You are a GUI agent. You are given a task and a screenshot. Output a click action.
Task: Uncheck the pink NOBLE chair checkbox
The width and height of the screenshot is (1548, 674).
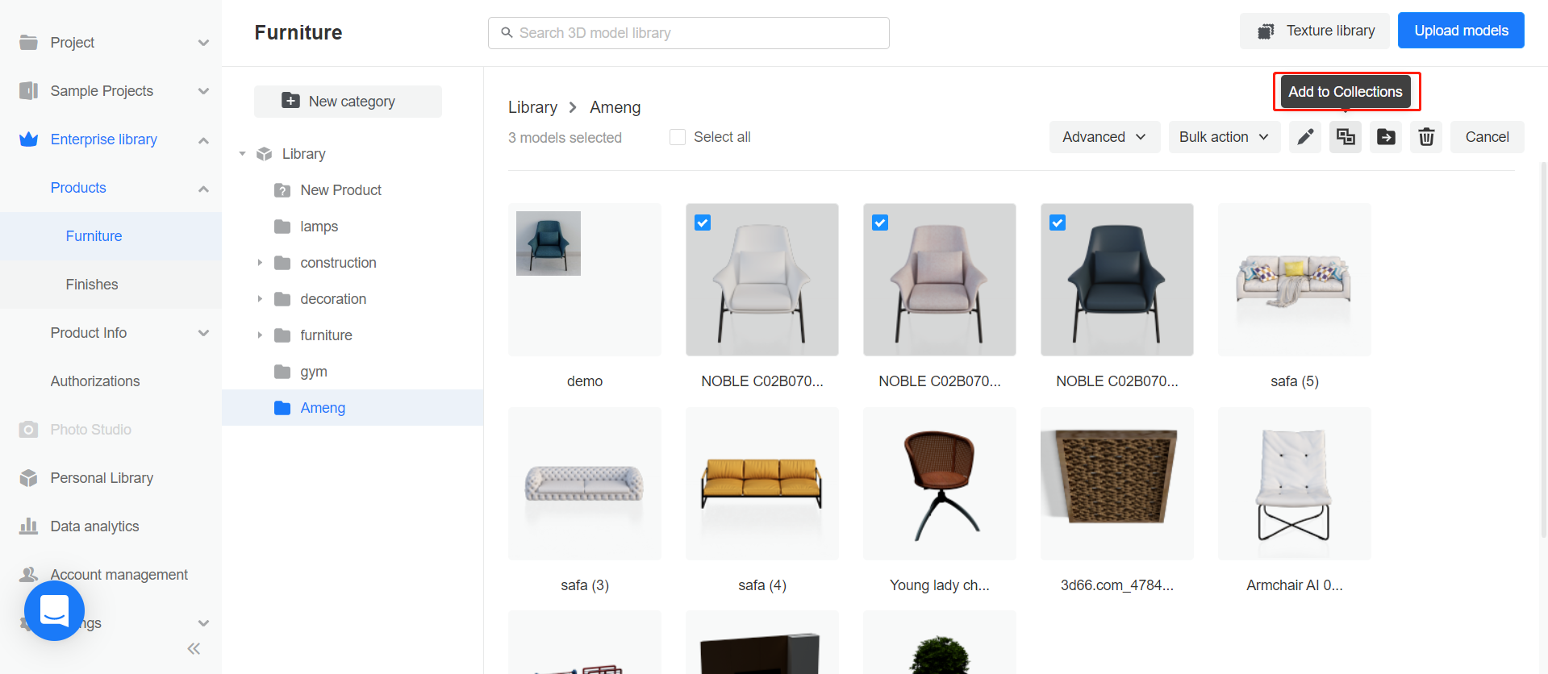click(x=880, y=223)
